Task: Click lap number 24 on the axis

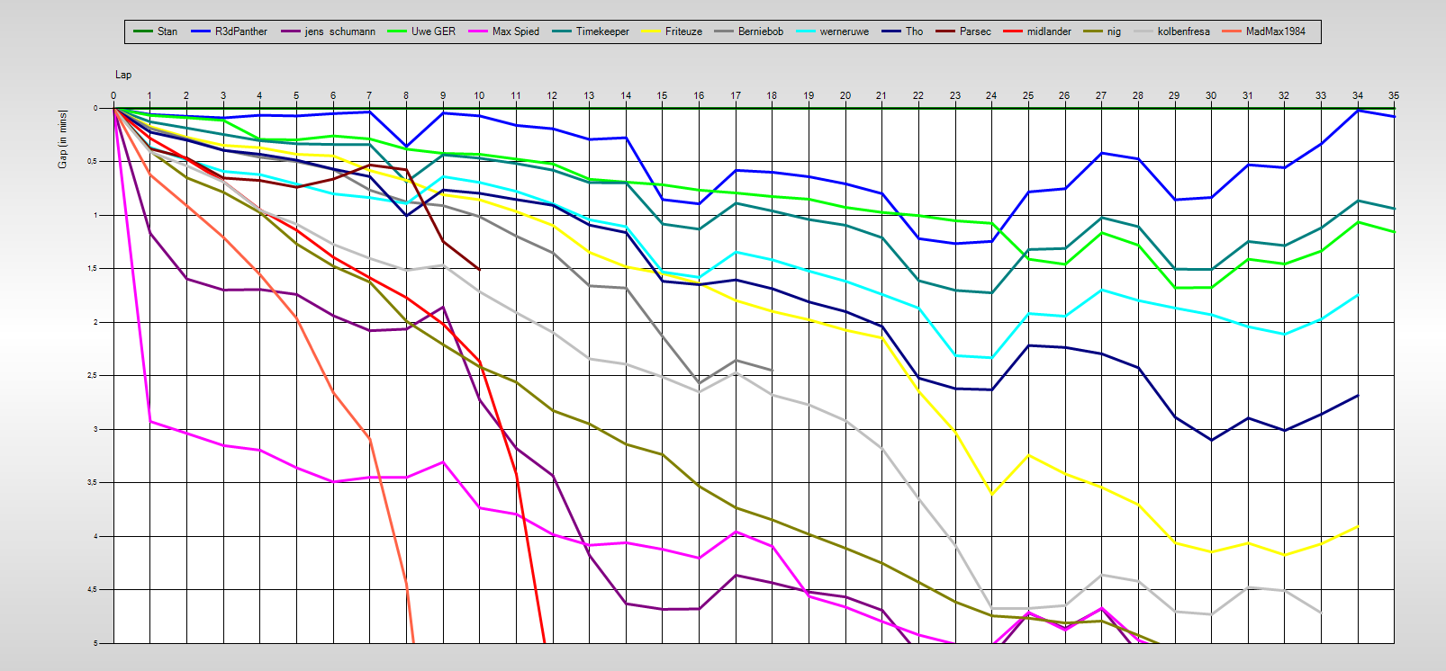Action: [x=991, y=95]
